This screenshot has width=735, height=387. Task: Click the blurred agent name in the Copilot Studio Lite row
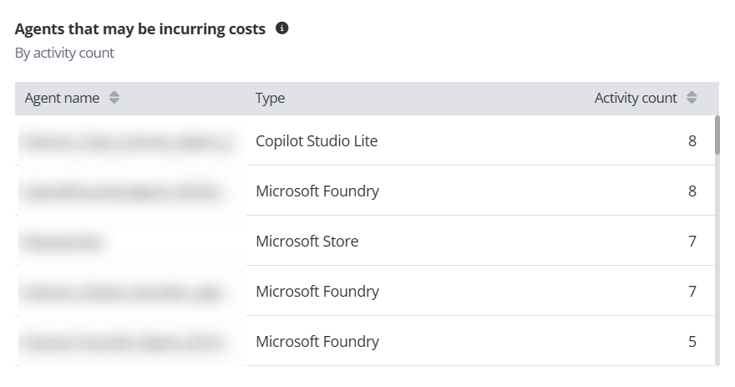pos(128,141)
